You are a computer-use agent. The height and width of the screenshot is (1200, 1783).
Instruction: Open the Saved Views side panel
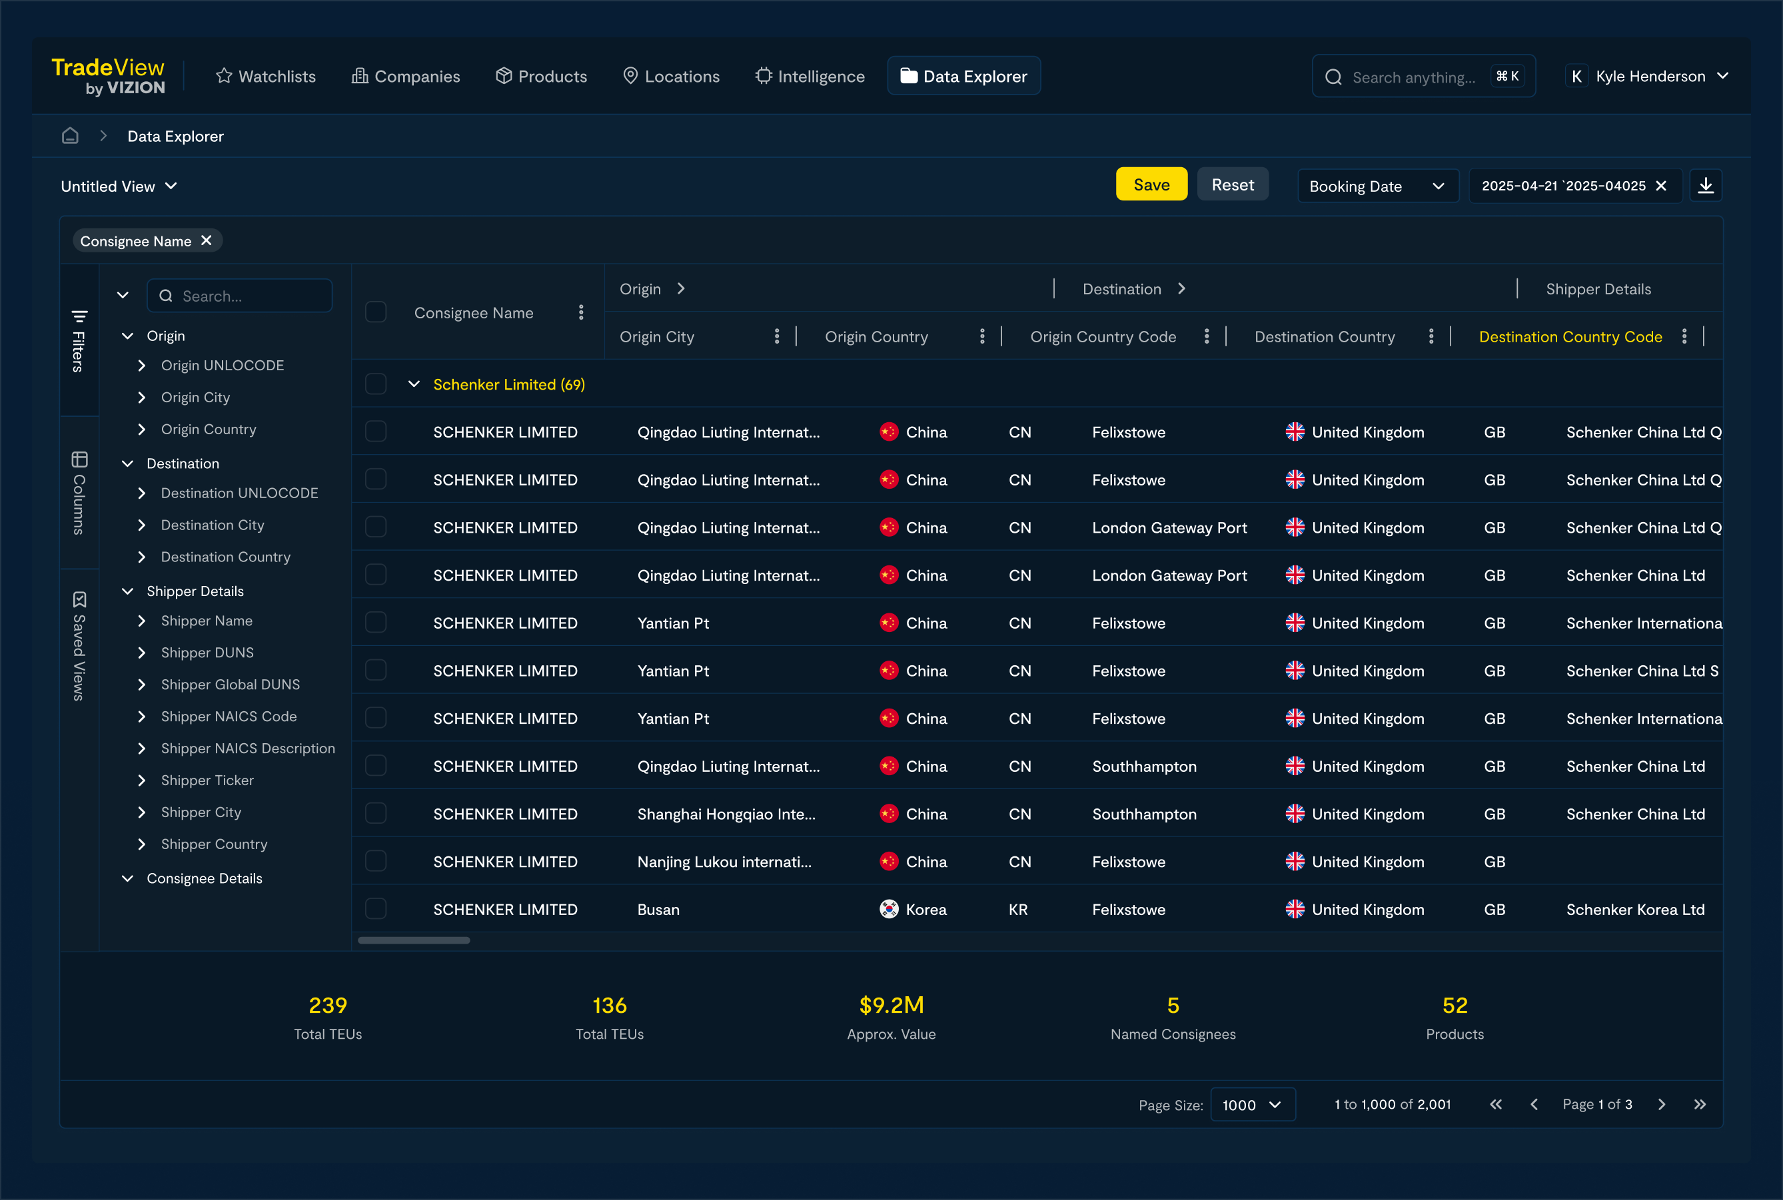point(79,647)
